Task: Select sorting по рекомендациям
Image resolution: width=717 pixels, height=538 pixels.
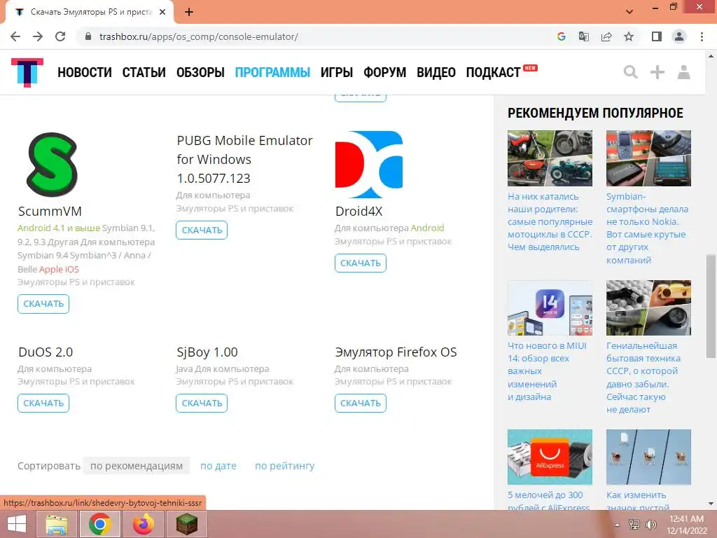Action: click(137, 466)
